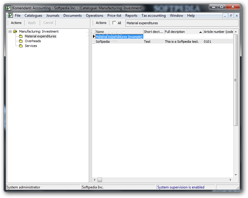Click the vertical scroll down arrow

coord(236,175)
